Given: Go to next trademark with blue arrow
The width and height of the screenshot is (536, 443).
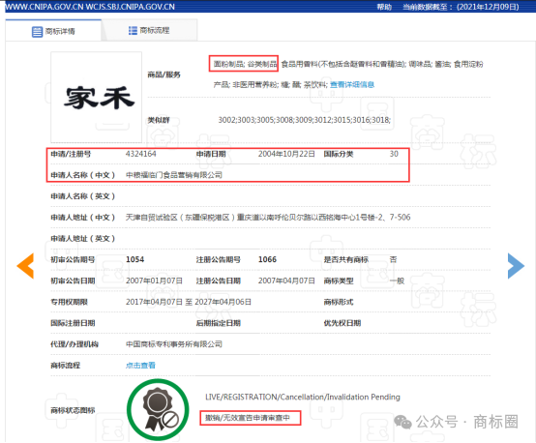Looking at the screenshot, I should point(516,266).
